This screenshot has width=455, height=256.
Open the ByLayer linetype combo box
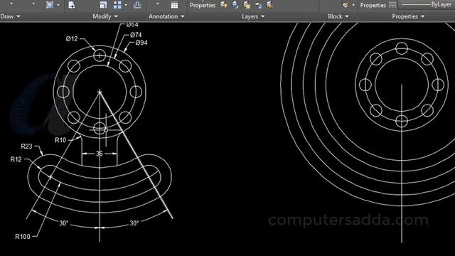pyautogui.click(x=427, y=4)
